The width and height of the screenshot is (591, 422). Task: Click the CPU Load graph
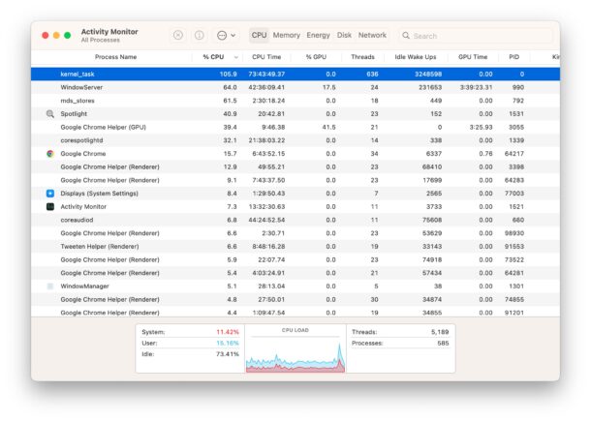tap(295, 352)
